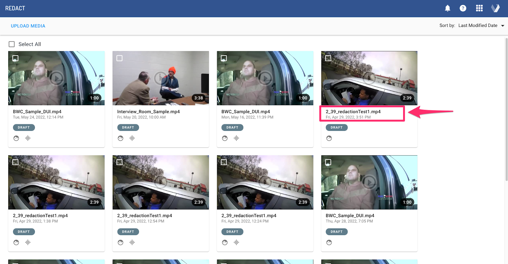This screenshot has width=508, height=264.
Task: Click the Veritone logo in the header
Action: point(495,8)
